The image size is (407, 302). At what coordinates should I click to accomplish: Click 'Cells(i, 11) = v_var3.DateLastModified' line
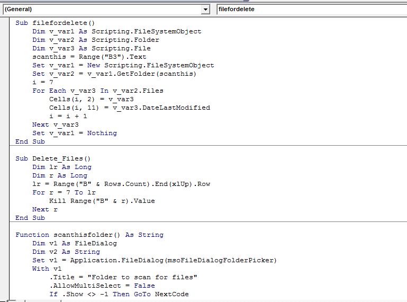[130, 108]
